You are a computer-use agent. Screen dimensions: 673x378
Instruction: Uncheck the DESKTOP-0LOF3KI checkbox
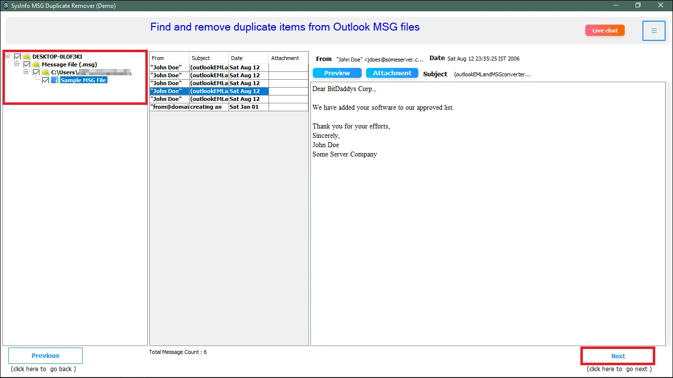coord(18,57)
